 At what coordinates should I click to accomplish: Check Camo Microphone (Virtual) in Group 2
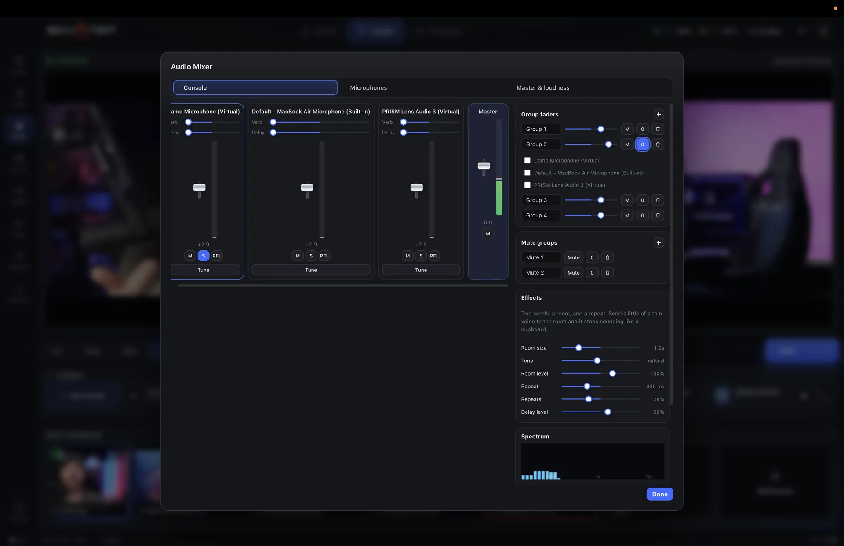[x=527, y=160]
